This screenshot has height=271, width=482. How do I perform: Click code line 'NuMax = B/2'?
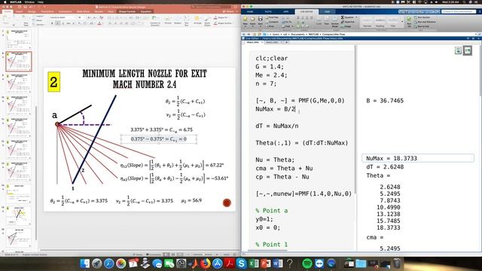276,109
